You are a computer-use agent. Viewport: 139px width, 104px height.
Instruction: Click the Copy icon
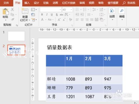[x=12, y=15]
